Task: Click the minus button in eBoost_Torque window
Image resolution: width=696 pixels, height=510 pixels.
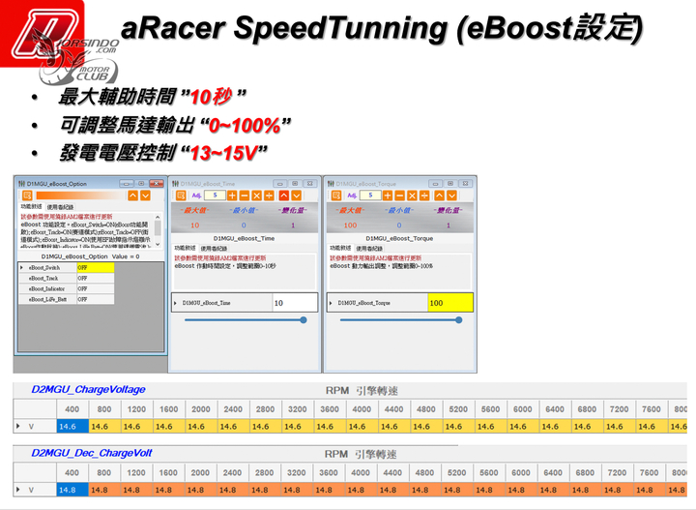Action: point(400,195)
